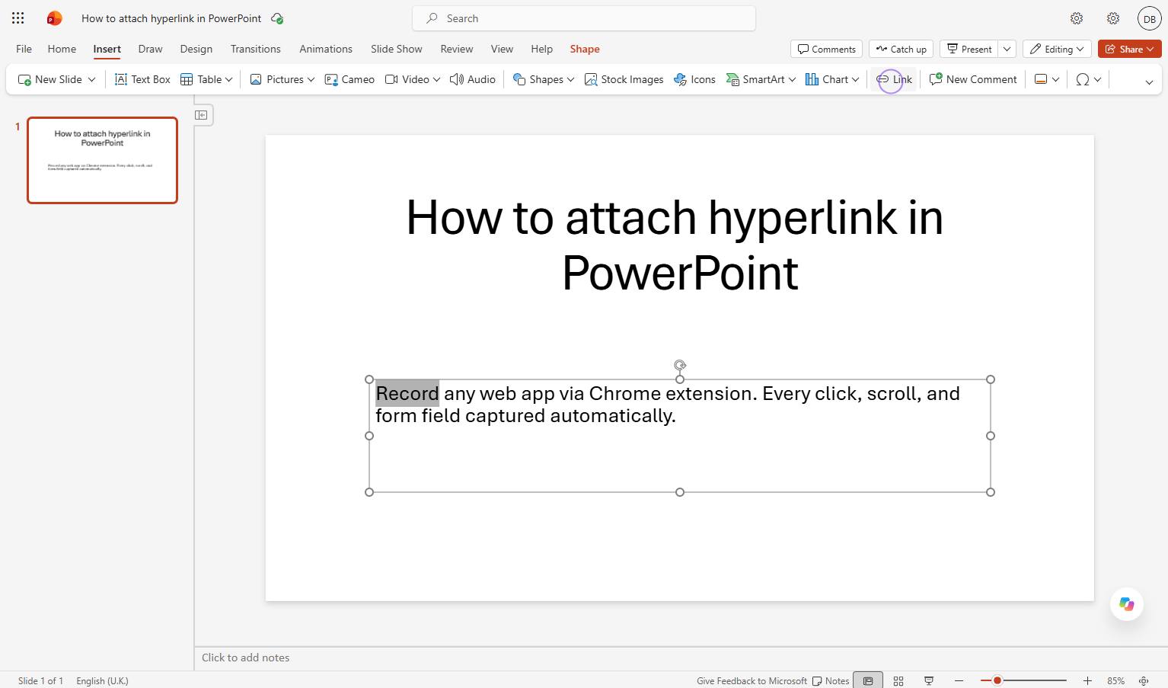Click the rotate handle above the text box
The height and width of the screenshot is (688, 1168).
(680, 365)
